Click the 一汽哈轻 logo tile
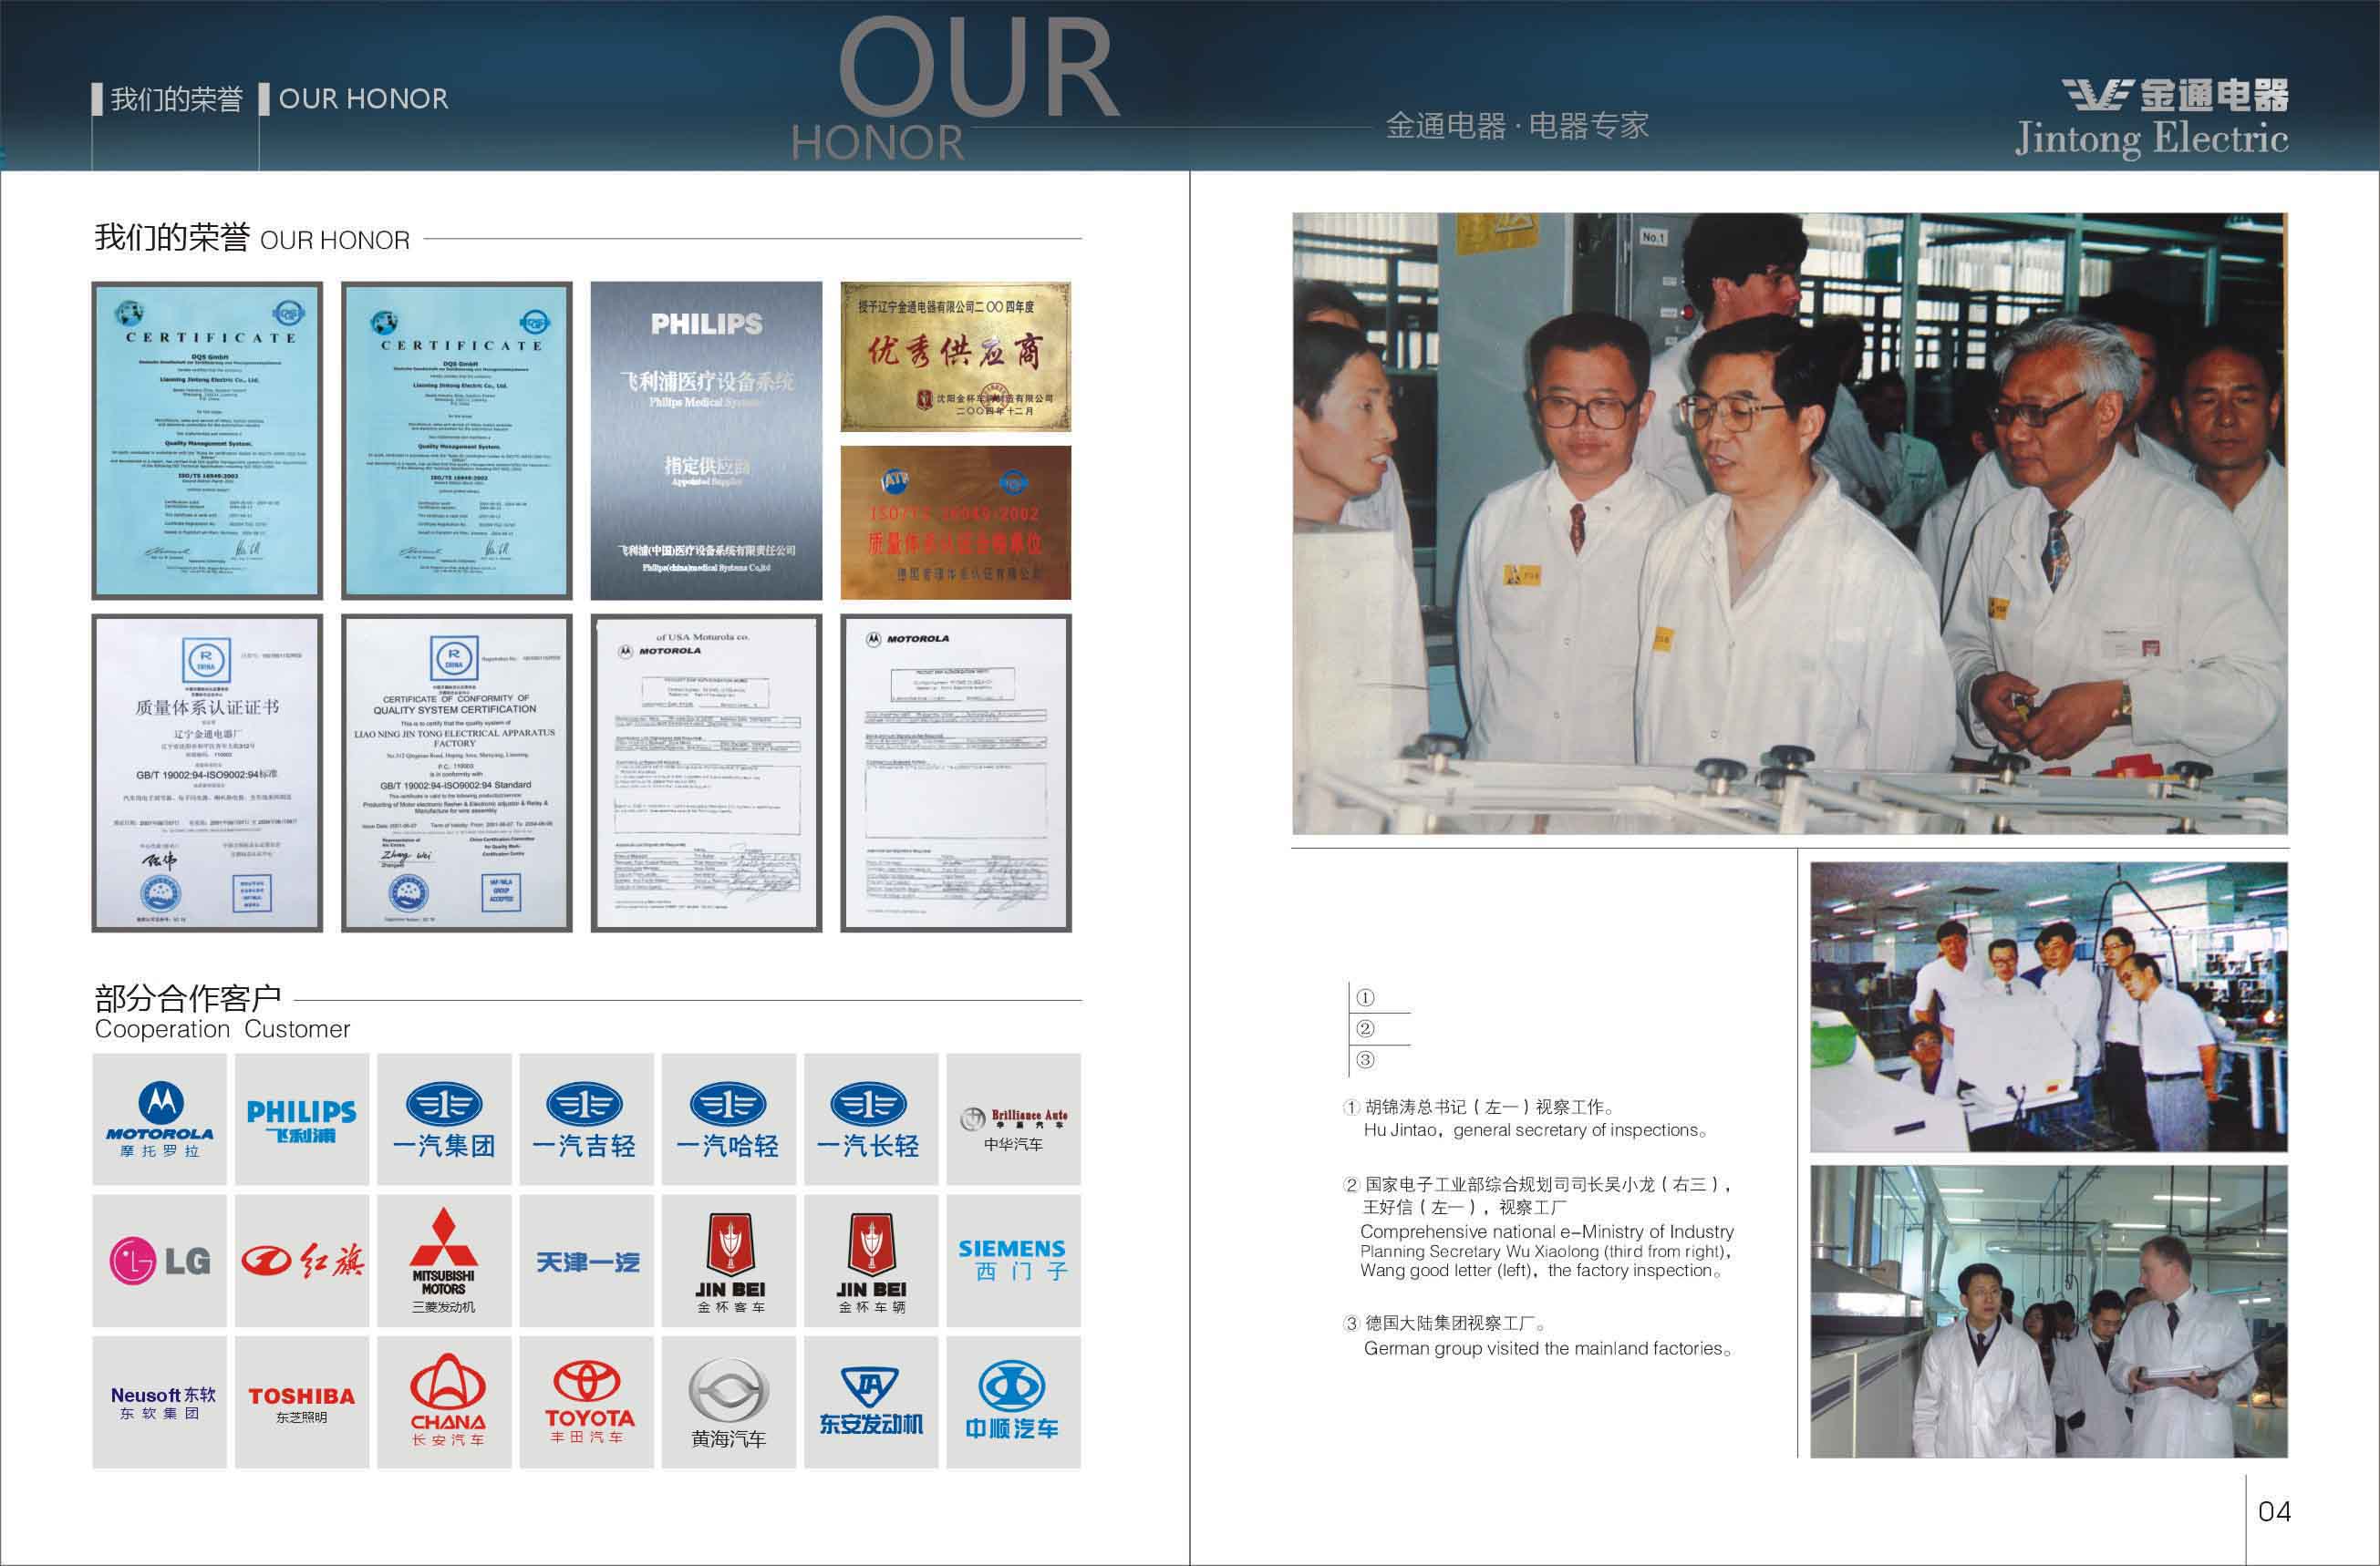Screen dimensions: 2380x1566 729,1119
